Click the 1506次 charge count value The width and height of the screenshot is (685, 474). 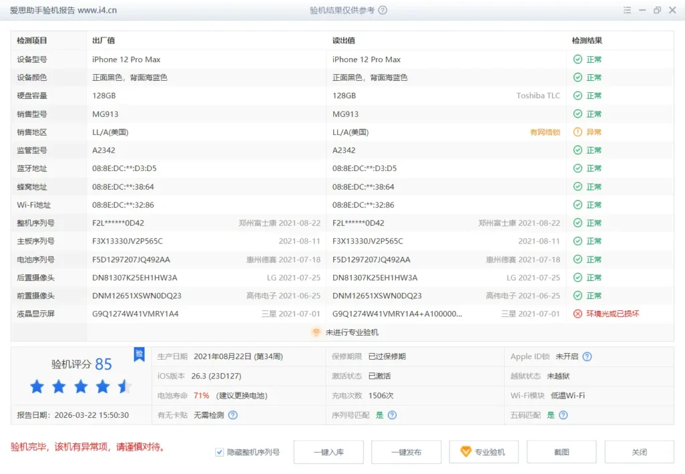(381, 395)
